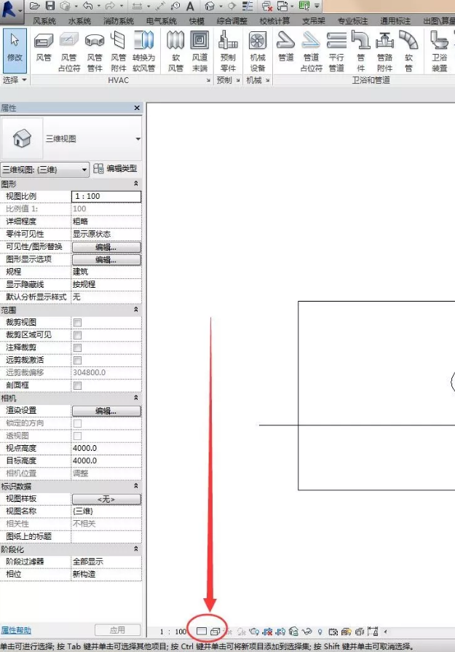This screenshot has height=652, width=455.
Task: Click the detail level icon in view control bar
Action: 201,631
